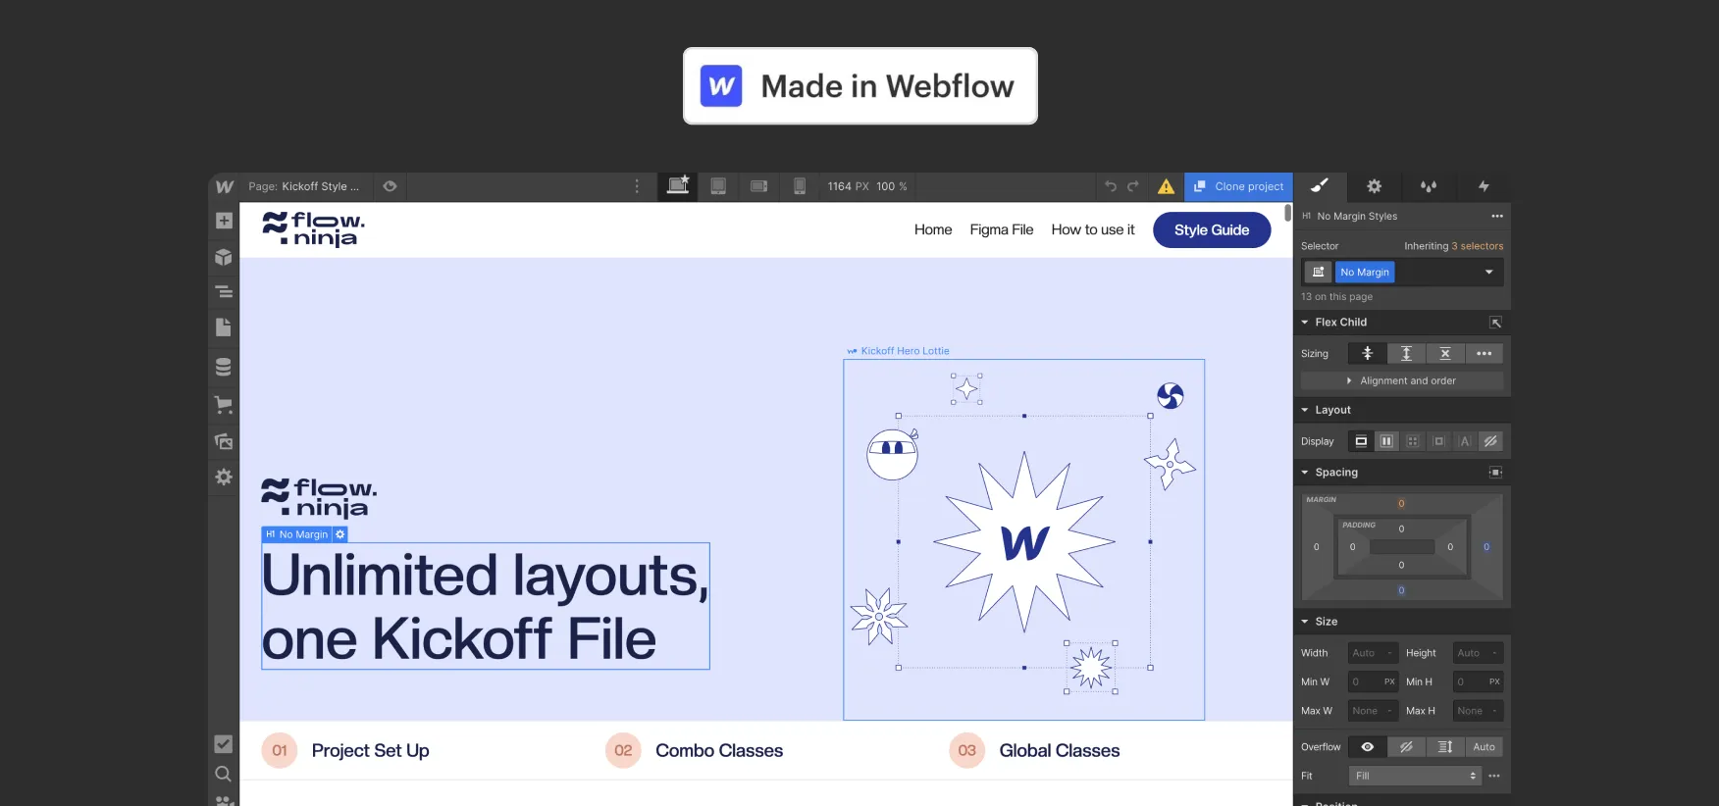The width and height of the screenshot is (1719, 806).
Task: Open the Selector dropdown arrow
Action: pyautogui.click(x=1489, y=272)
